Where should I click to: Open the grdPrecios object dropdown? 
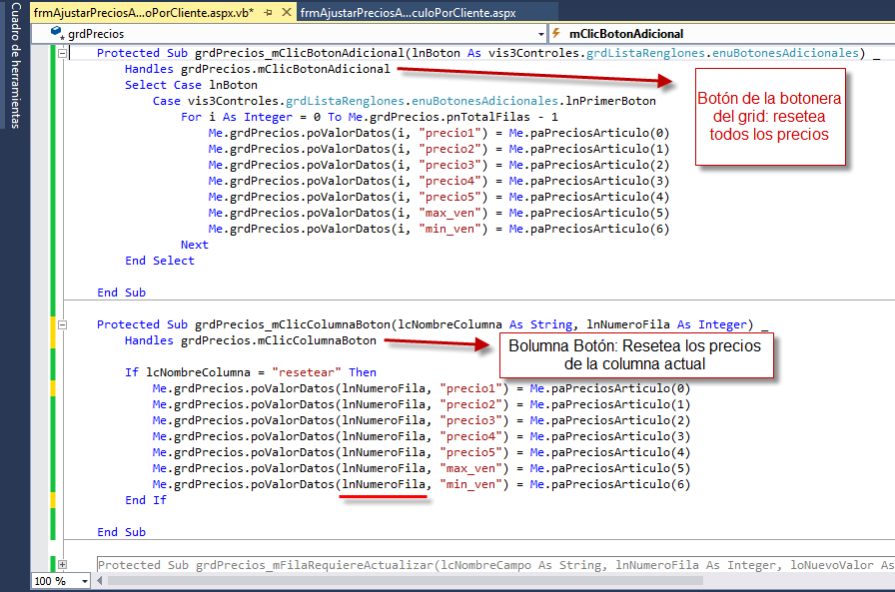pyautogui.click(x=539, y=33)
